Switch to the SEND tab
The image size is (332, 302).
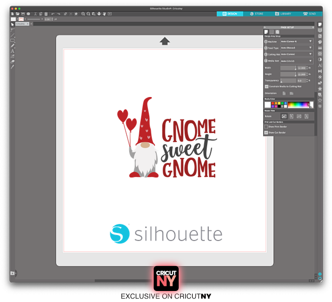(x=310, y=14)
